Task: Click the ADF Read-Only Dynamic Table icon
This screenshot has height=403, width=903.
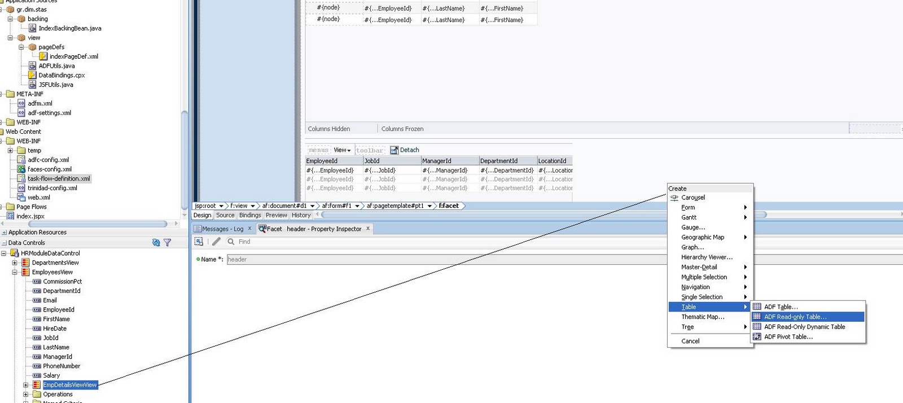Action: coord(757,326)
